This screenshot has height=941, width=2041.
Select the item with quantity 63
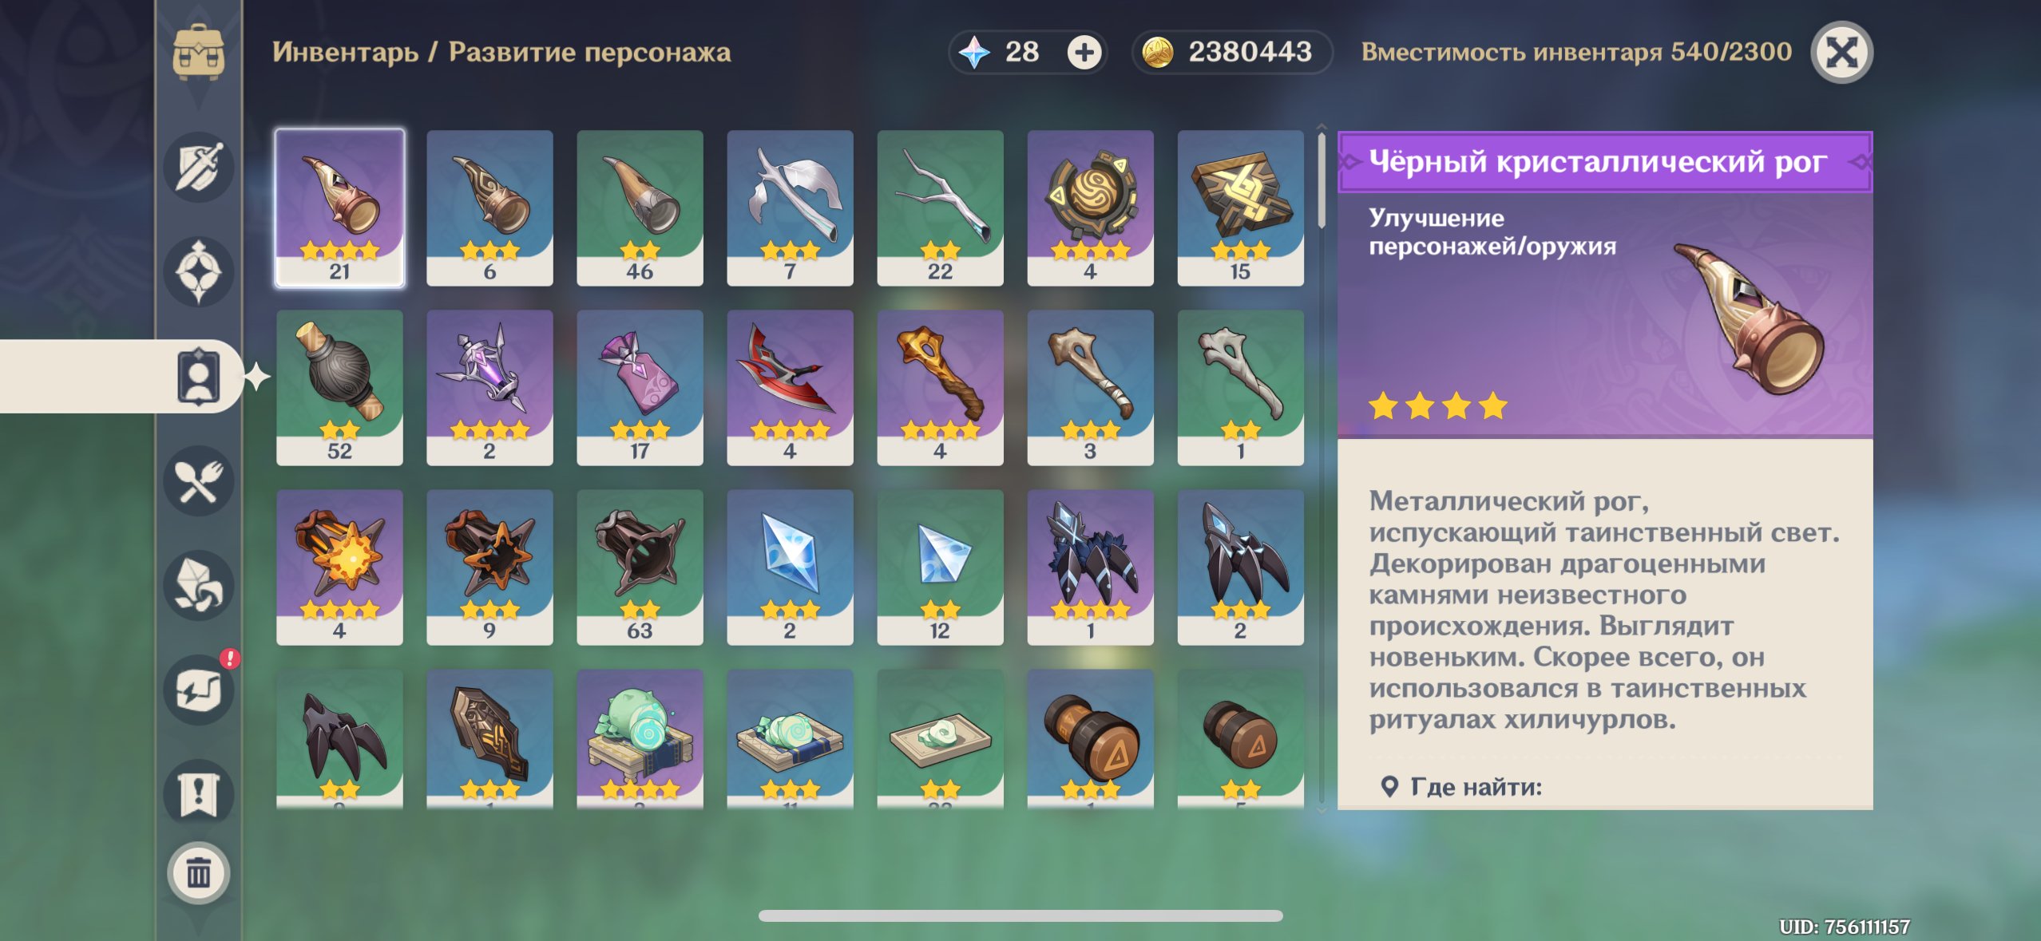(x=640, y=567)
